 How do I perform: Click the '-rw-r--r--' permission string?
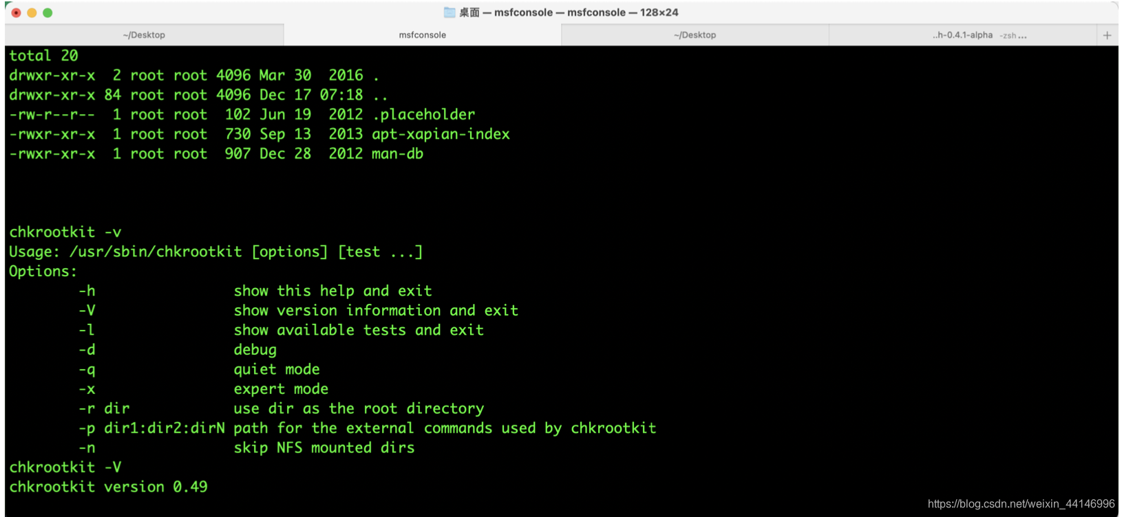pyautogui.click(x=52, y=115)
